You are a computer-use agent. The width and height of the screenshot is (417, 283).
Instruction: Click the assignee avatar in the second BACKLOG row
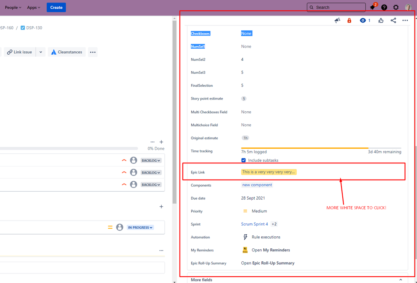tap(134, 172)
